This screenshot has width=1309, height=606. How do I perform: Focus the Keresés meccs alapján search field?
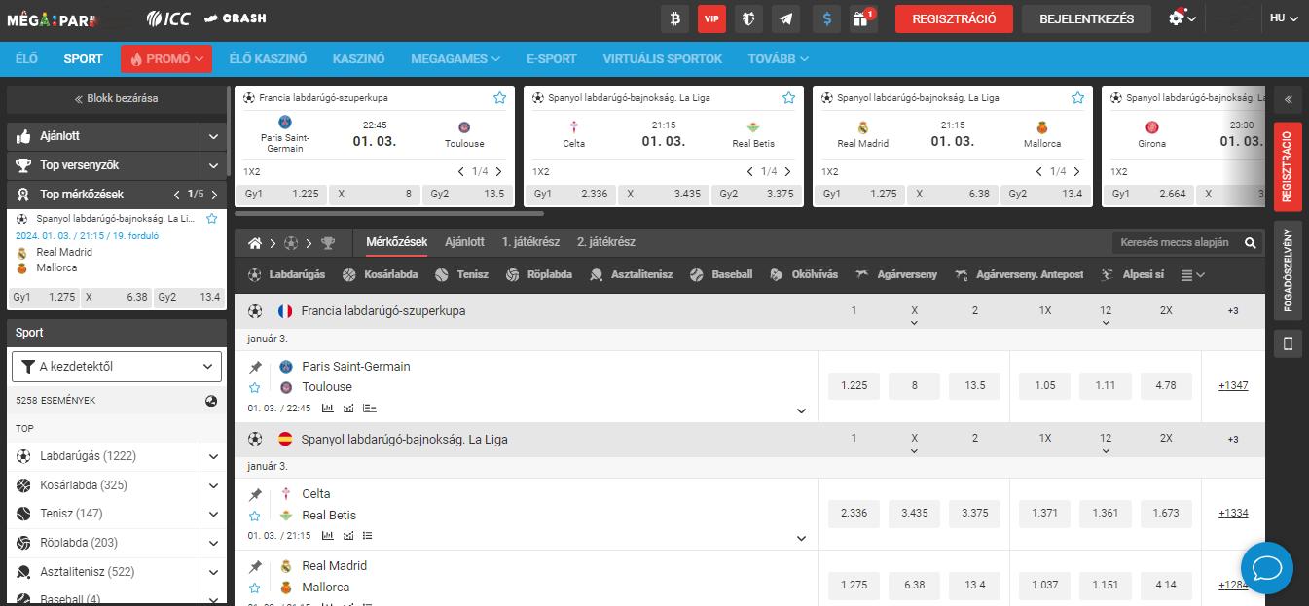1178,242
